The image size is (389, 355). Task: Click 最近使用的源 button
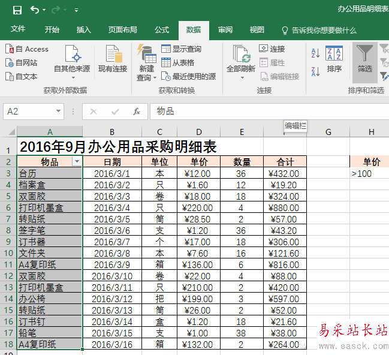click(189, 77)
